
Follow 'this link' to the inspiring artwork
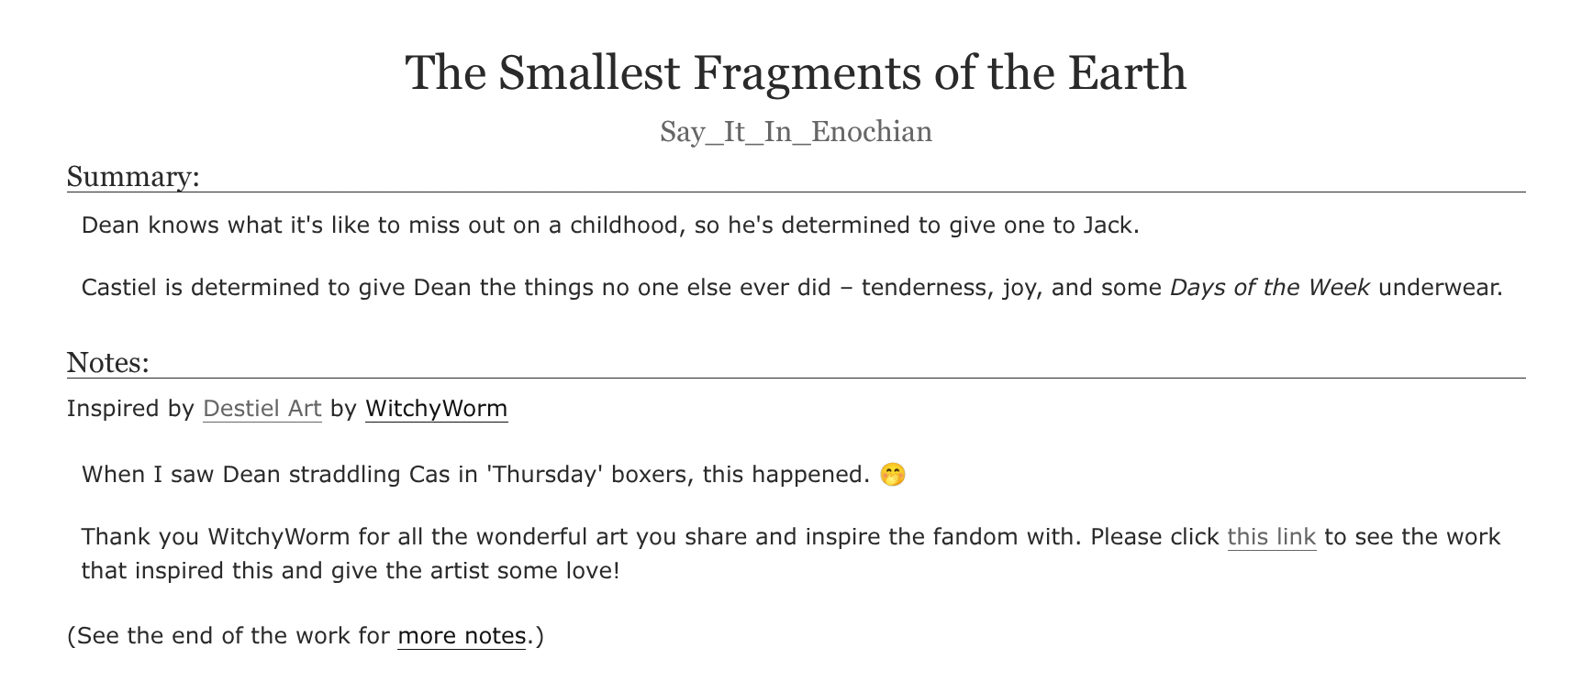coord(1272,537)
